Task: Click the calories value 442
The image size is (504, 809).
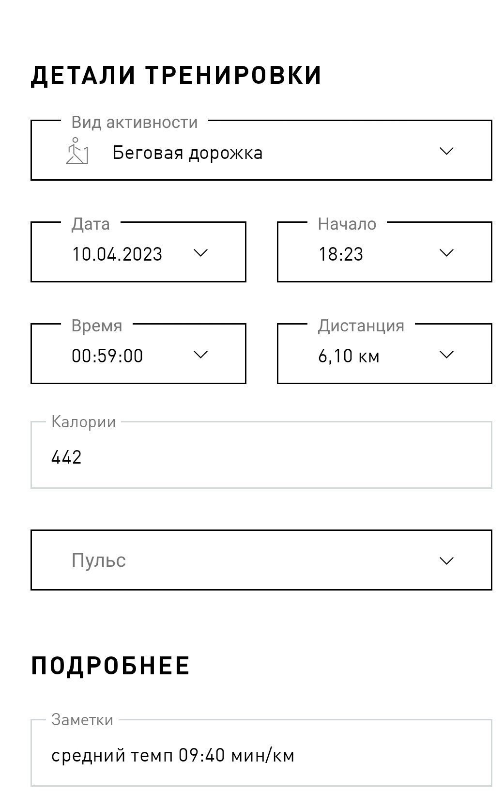Action: [x=66, y=457]
